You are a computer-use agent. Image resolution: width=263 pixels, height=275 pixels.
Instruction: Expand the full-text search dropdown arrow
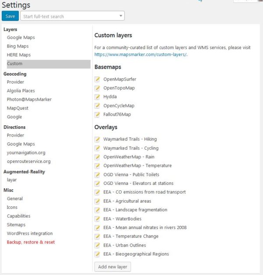[121, 16]
